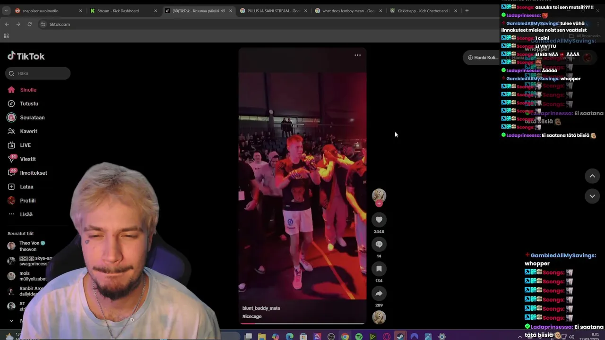Image resolution: width=605 pixels, height=340 pixels.
Task: Open the video's three-dot options menu
Action: pyautogui.click(x=357, y=55)
